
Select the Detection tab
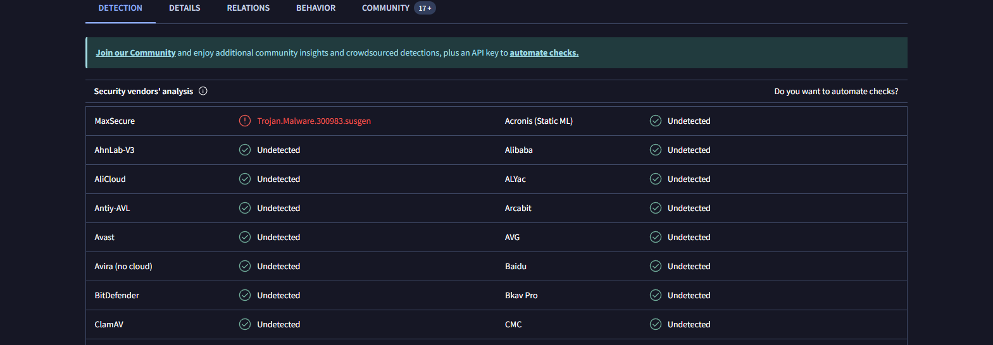pos(120,8)
